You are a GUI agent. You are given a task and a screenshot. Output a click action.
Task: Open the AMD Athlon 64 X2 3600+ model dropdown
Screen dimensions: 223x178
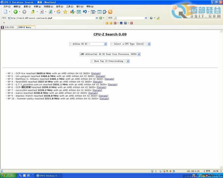[x=110, y=54]
